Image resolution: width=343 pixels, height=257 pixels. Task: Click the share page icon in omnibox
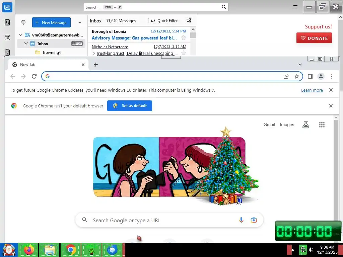pyautogui.click(x=286, y=76)
